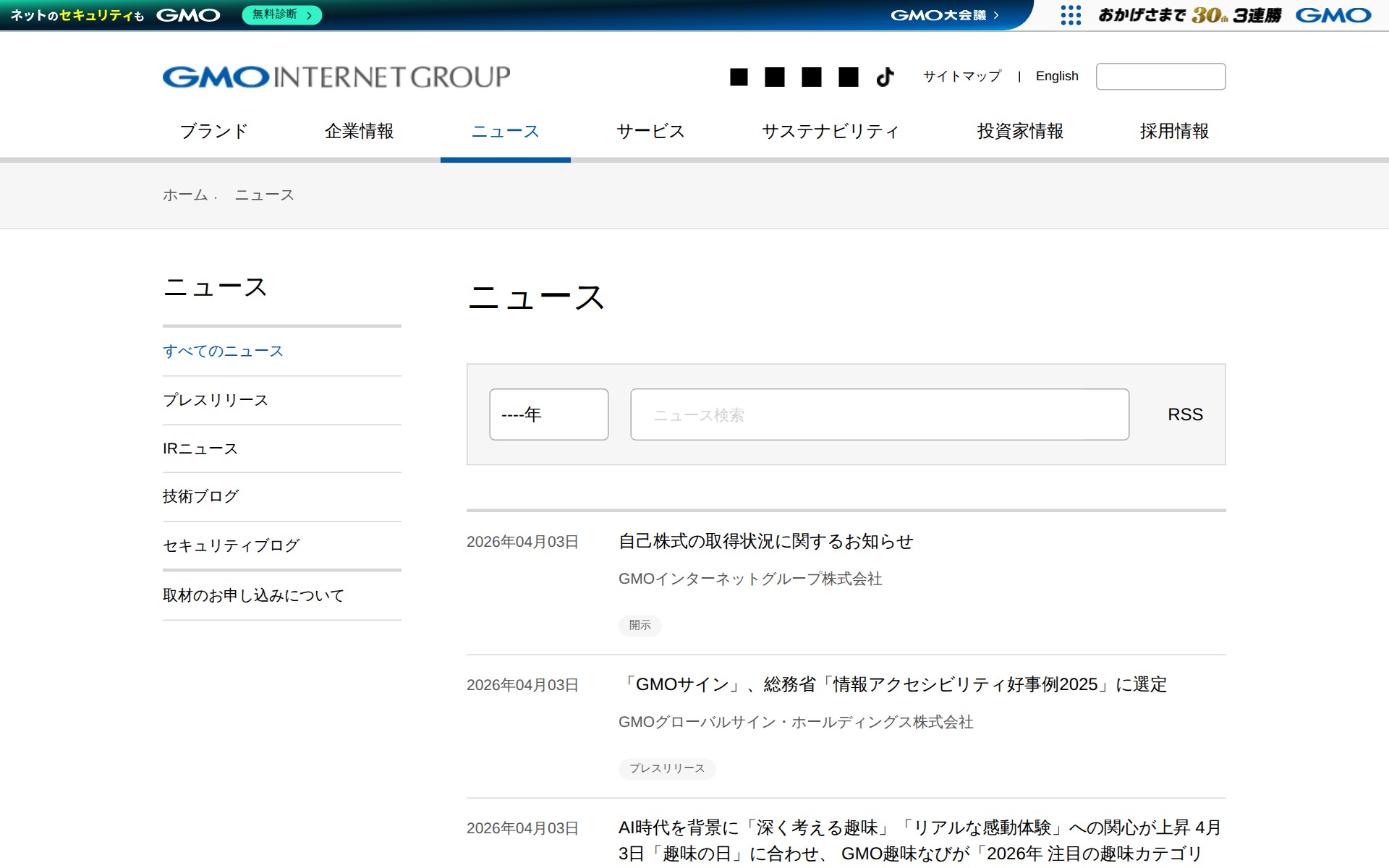Open the dotted grid icon near the 30th banner

[1069, 14]
